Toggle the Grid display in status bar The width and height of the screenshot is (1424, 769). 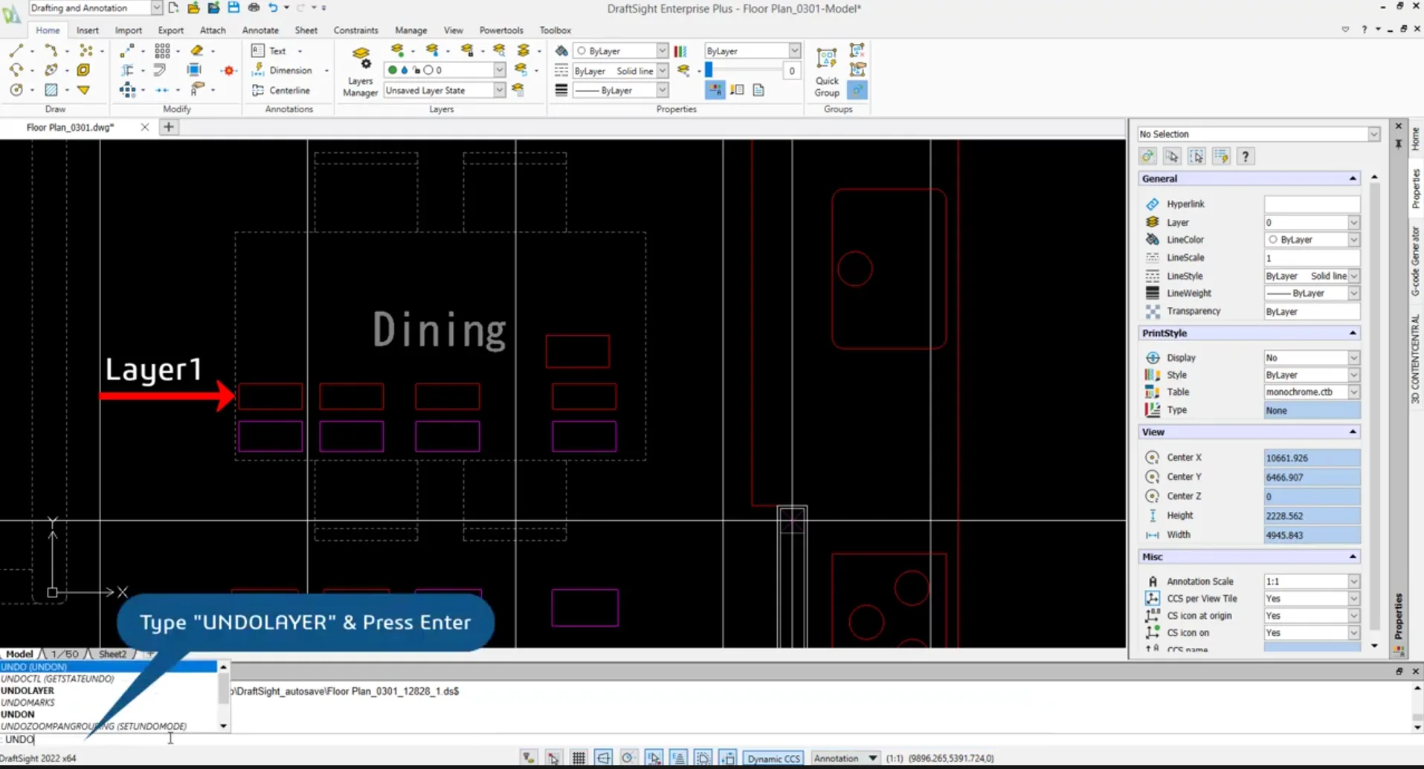(x=579, y=758)
